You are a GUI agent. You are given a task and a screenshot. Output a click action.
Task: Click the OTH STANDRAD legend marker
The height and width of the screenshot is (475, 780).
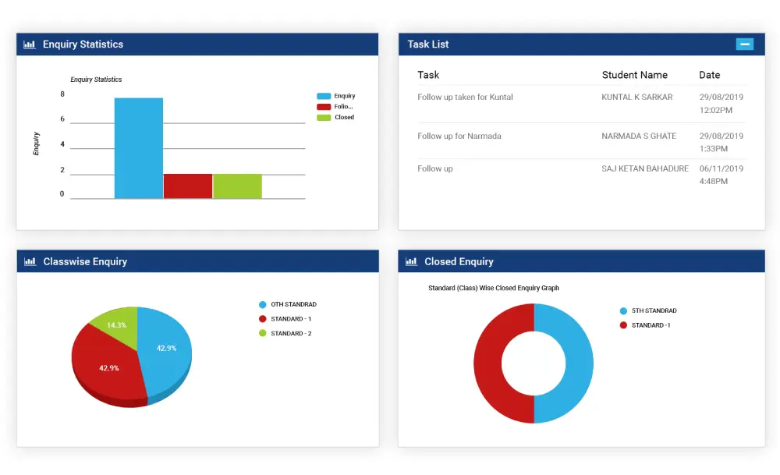pyautogui.click(x=263, y=304)
